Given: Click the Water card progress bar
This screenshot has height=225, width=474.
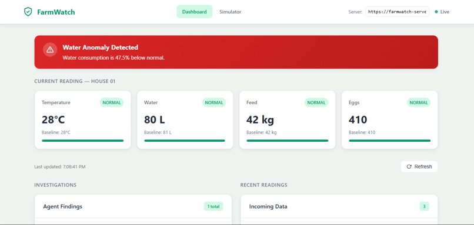Looking at the screenshot, I should pyautogui.click(x=185, y=141).
